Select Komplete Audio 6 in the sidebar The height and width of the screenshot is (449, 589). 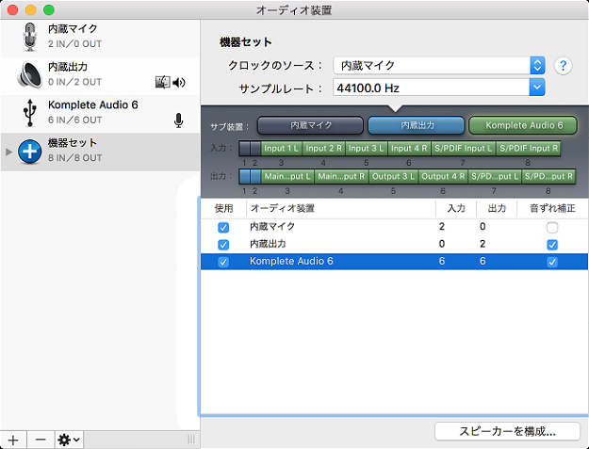tap(100, 114)
